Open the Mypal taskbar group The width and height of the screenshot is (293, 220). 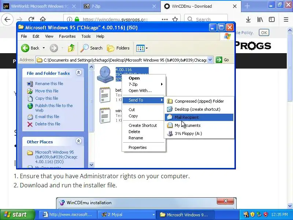click(x=128, y=214)
